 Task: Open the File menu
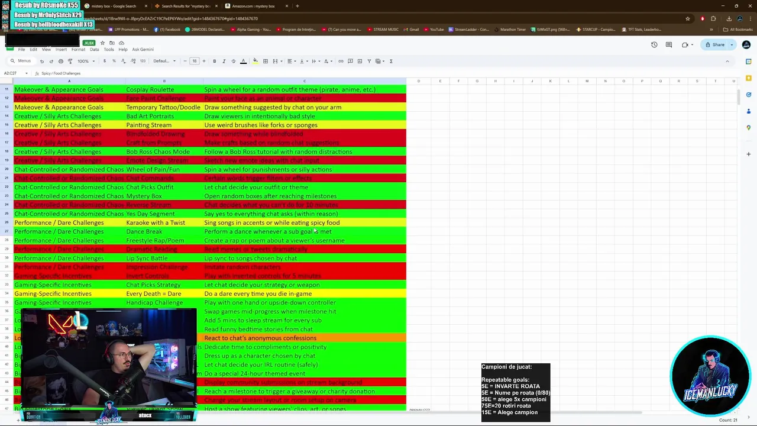(x=21, y=50)
